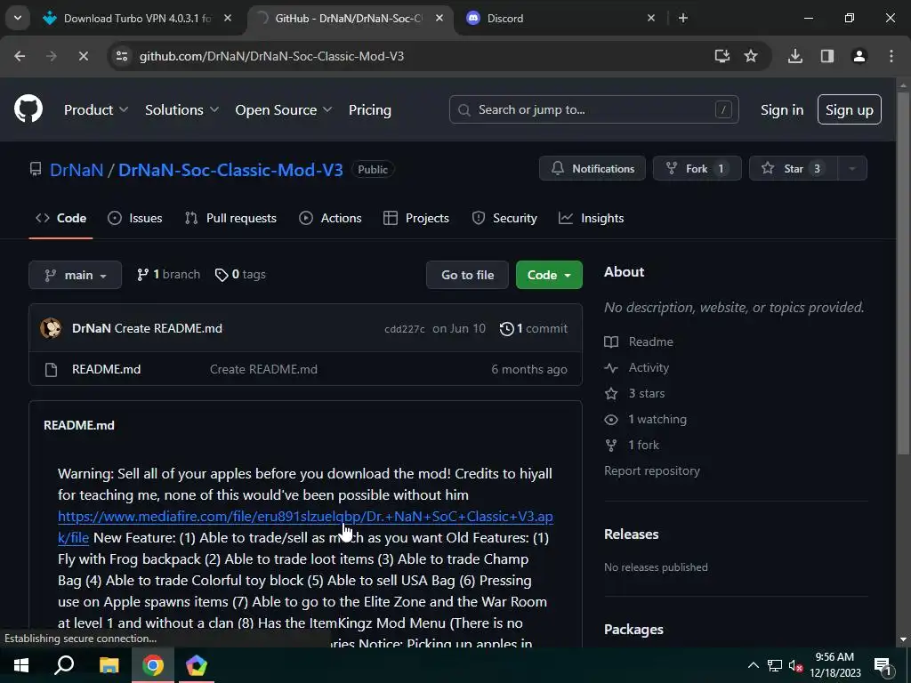Click the install app icon in address bar
Viewport: 911px width, 683px height.
click(x=722, y=56)
